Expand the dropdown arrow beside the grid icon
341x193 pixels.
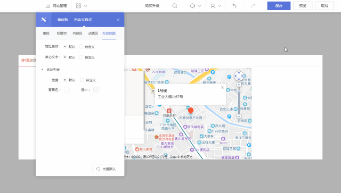click(x=86, y=6)
